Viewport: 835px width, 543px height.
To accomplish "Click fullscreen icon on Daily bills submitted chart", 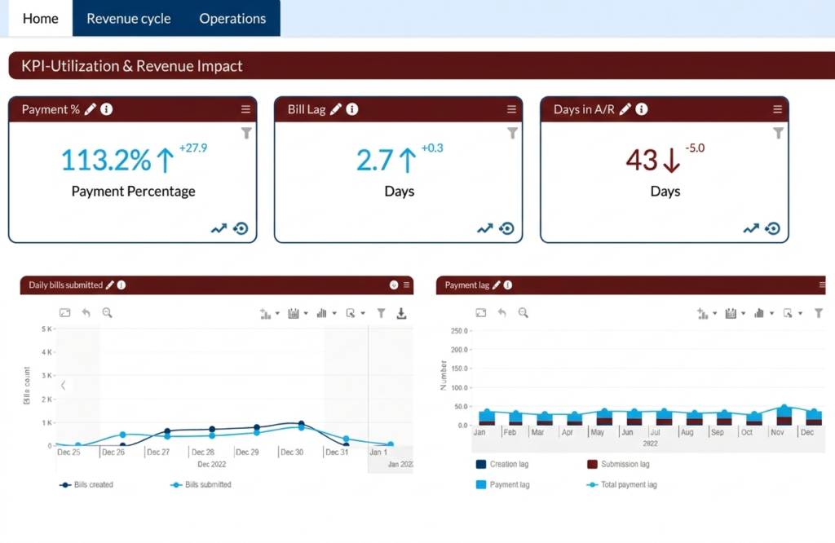I will pyautogui.click(x=64, y=313).
